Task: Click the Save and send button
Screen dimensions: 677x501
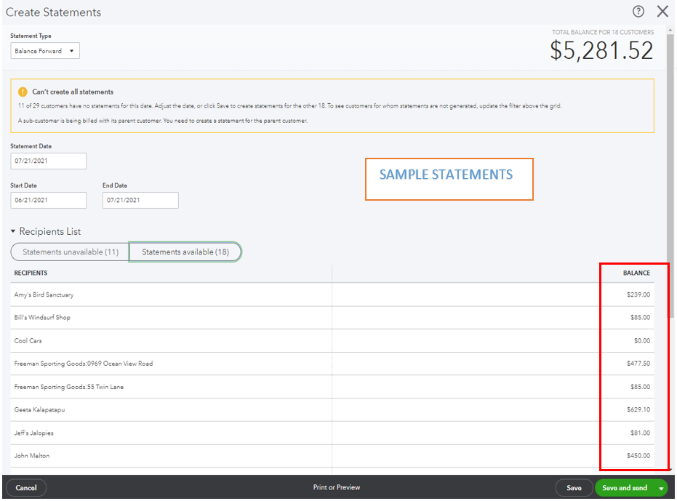Action: pyautogui.click(x=624, y=488)
